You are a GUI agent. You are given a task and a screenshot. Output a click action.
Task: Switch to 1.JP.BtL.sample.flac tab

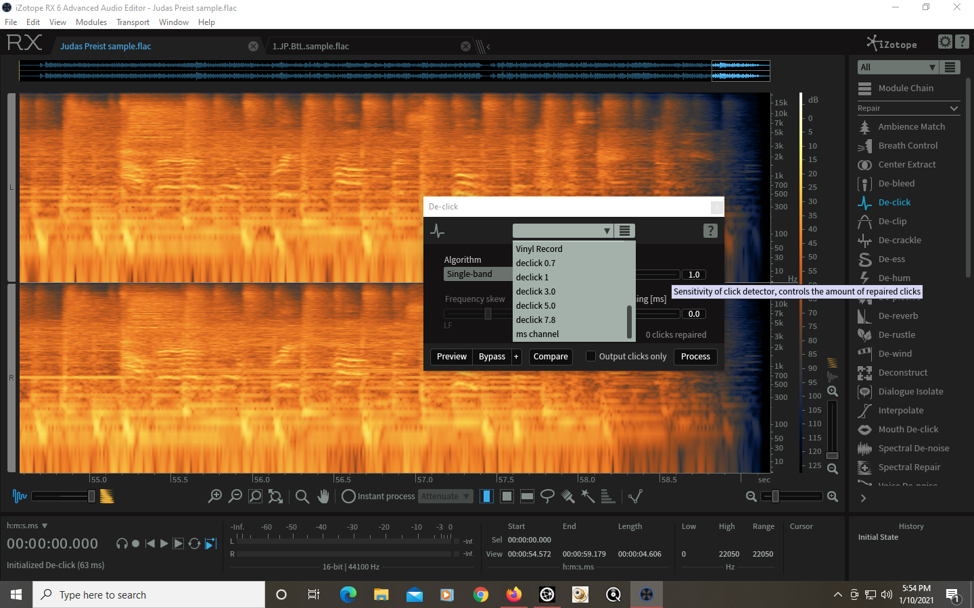pyautogui.click(x=310, y=47)
